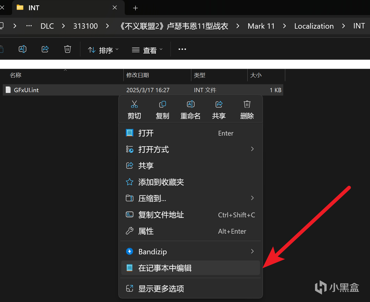Click the chevron after 313100 in breadcrumb
This screenshot has width=370, height=302.
click(107, 26)
